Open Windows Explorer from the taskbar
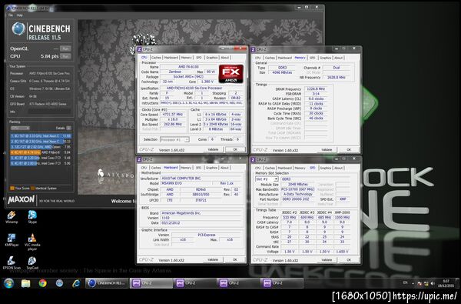Viewport: 461px width, 304px height. [x=25, y=283]
